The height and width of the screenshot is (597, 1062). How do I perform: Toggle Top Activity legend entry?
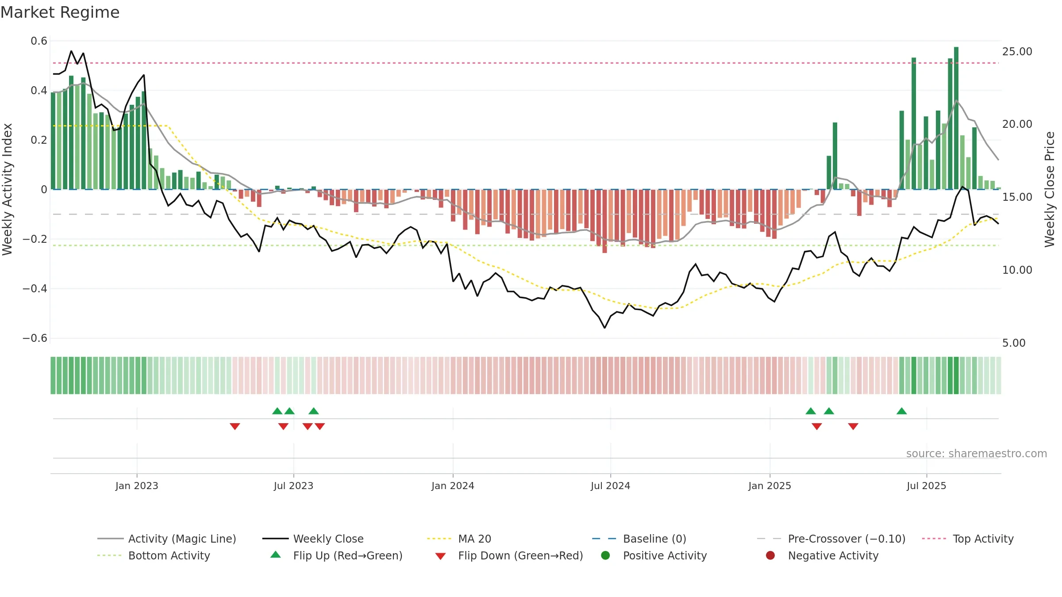tap(968, 539)
